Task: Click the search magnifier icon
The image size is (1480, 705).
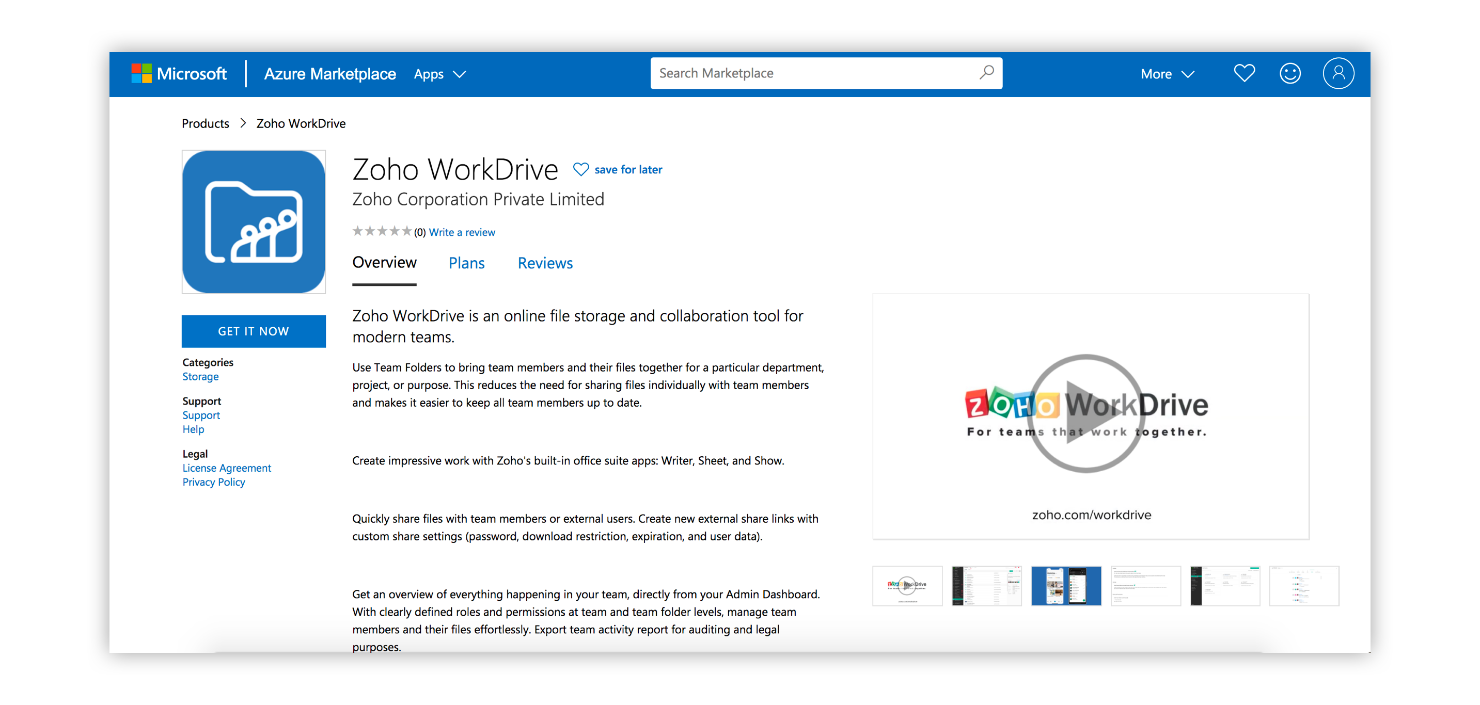Action: pyautogui.click(x=986, y=73)
